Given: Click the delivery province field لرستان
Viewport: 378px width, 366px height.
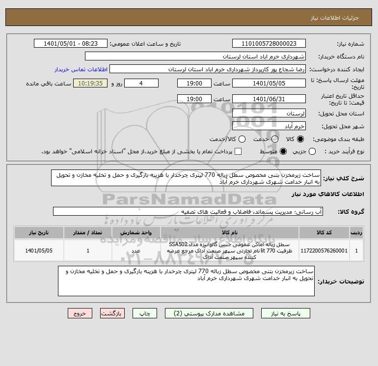Looking at the screenshot, I should coord(269,113).
